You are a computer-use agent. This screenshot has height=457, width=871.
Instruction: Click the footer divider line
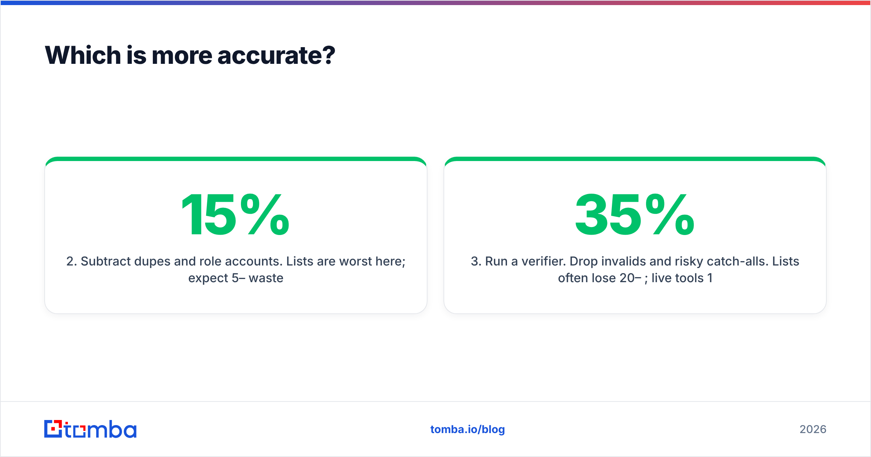pyautogui.click(x=435, y=402)
